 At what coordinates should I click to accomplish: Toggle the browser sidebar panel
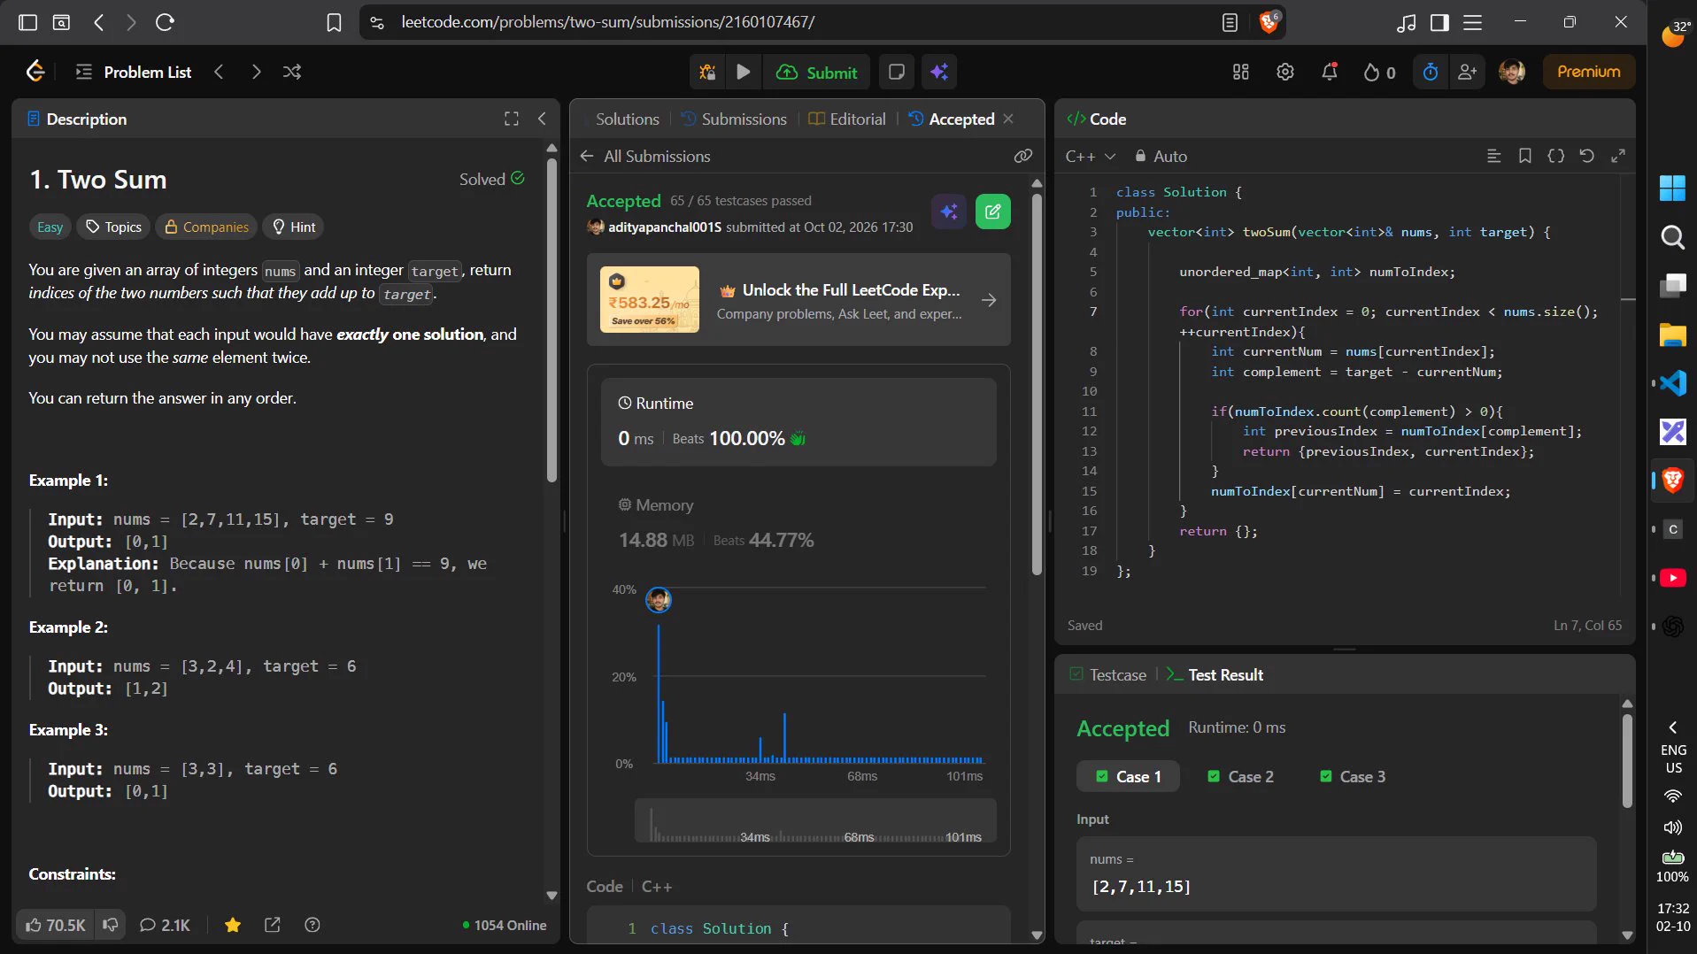pyautogui.click(x=1439, y=22)
